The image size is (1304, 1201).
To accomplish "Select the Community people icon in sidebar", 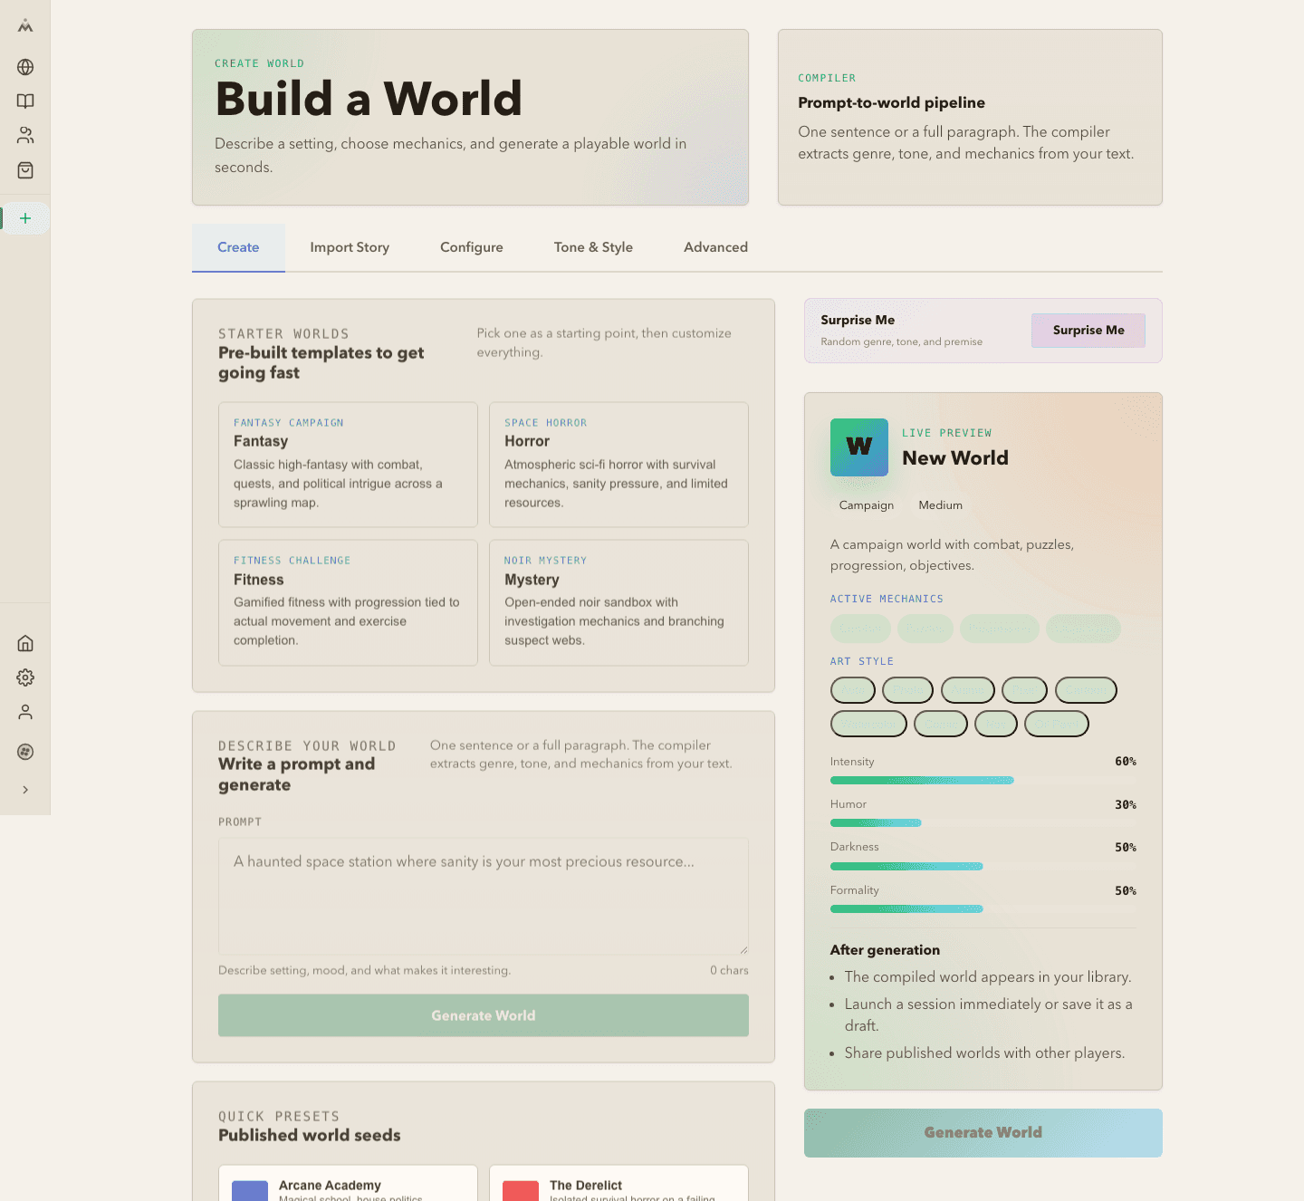I will click(25, 135).
